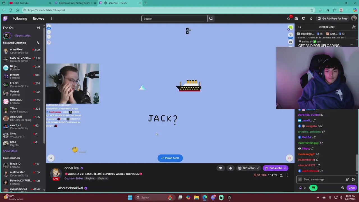Viewport: 359px width, 202px height.
Task: Open the Prime loot crown icon
Action: coord(289,19)
